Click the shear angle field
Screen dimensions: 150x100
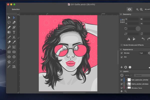pyautogui.click(x=133, y=34)
